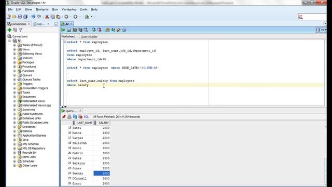The width and height of the screenshot is (332, 187).
Task: Minimize the Connections panel
Action: (x=56, y=24)
